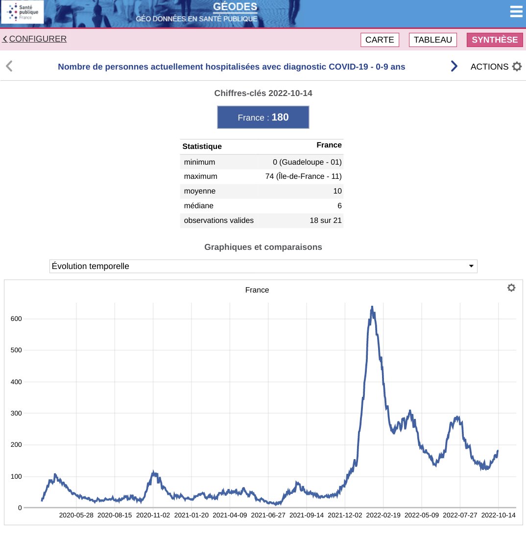Click the France : 180 key figure box

coord(263,118)
